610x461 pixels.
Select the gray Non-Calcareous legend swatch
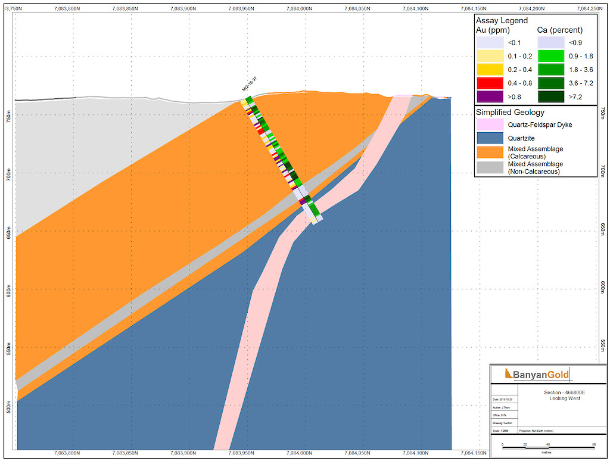point(490,167)
